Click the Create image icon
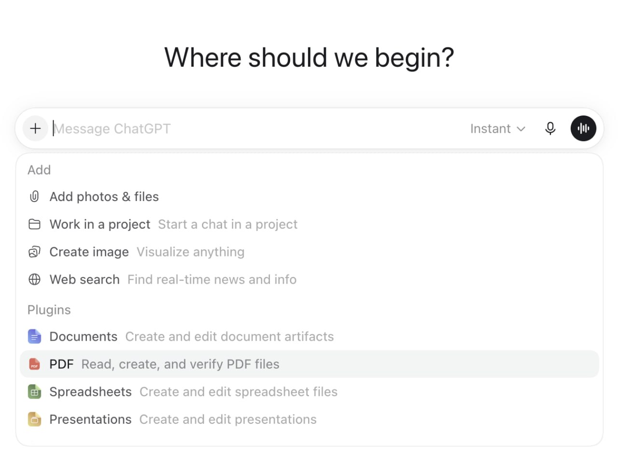 point(34,252)
